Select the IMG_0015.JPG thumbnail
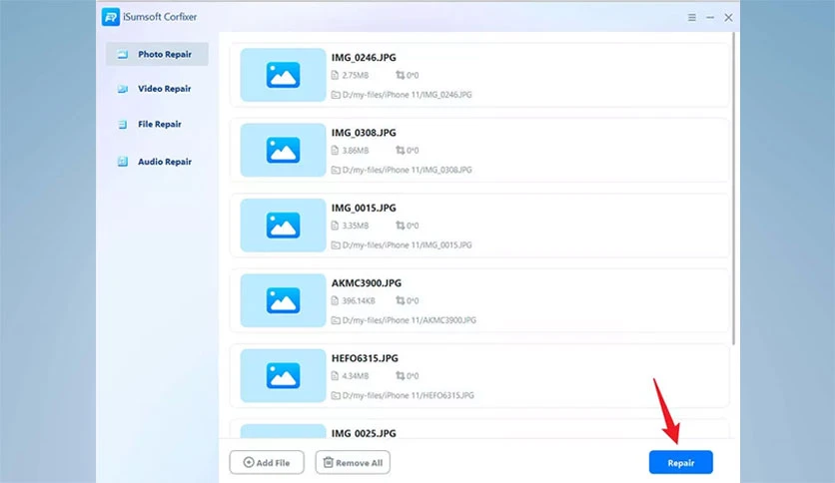The image size is (835, 483). pyautogui.click(x=283, y=225)
